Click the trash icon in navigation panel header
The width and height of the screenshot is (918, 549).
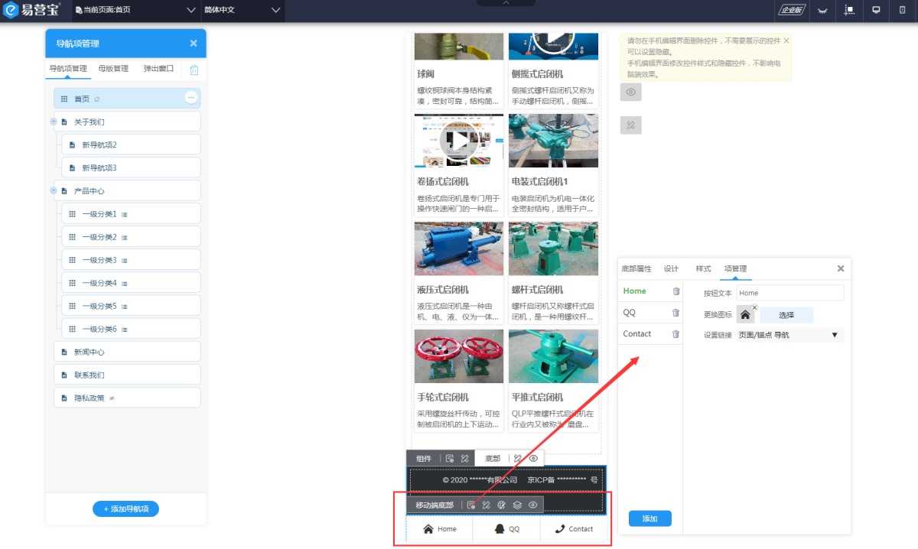(x=194, y=70)
